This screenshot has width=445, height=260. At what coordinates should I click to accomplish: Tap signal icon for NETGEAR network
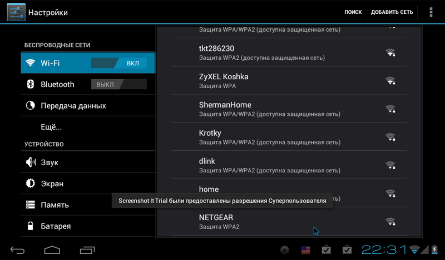pos(390,222)
